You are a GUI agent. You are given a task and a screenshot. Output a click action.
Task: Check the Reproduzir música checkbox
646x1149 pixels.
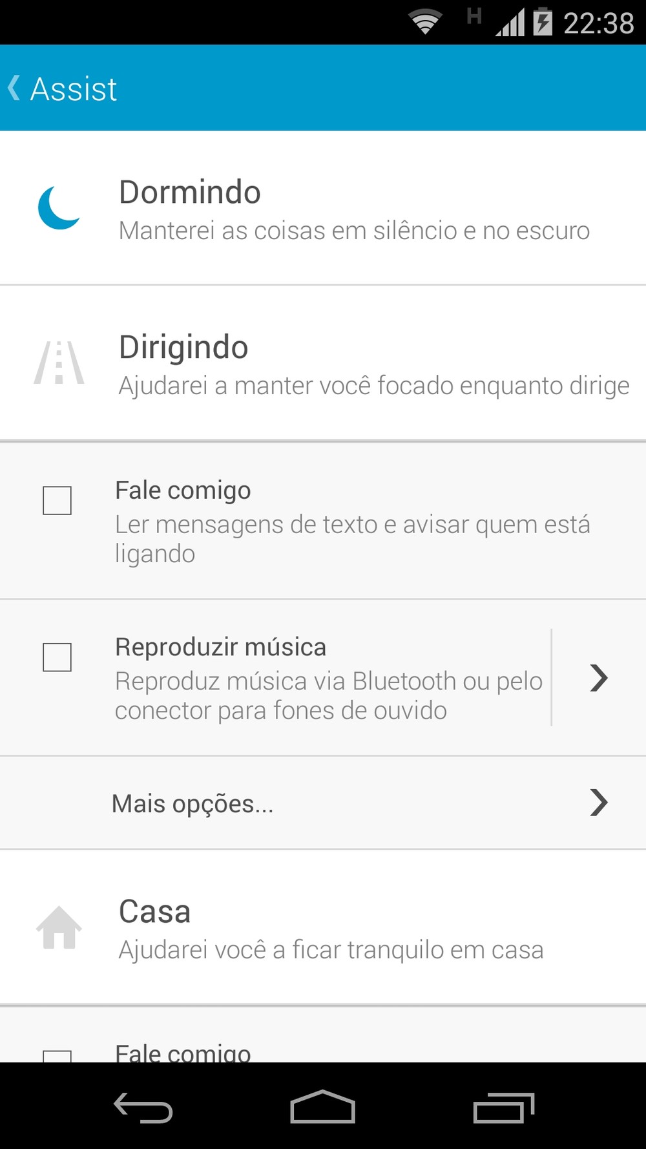pyautogui.click(x=57, y=657)
